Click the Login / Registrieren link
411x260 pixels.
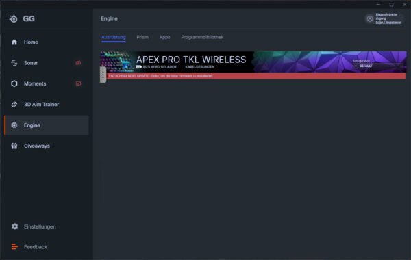[x=388, y=23]
